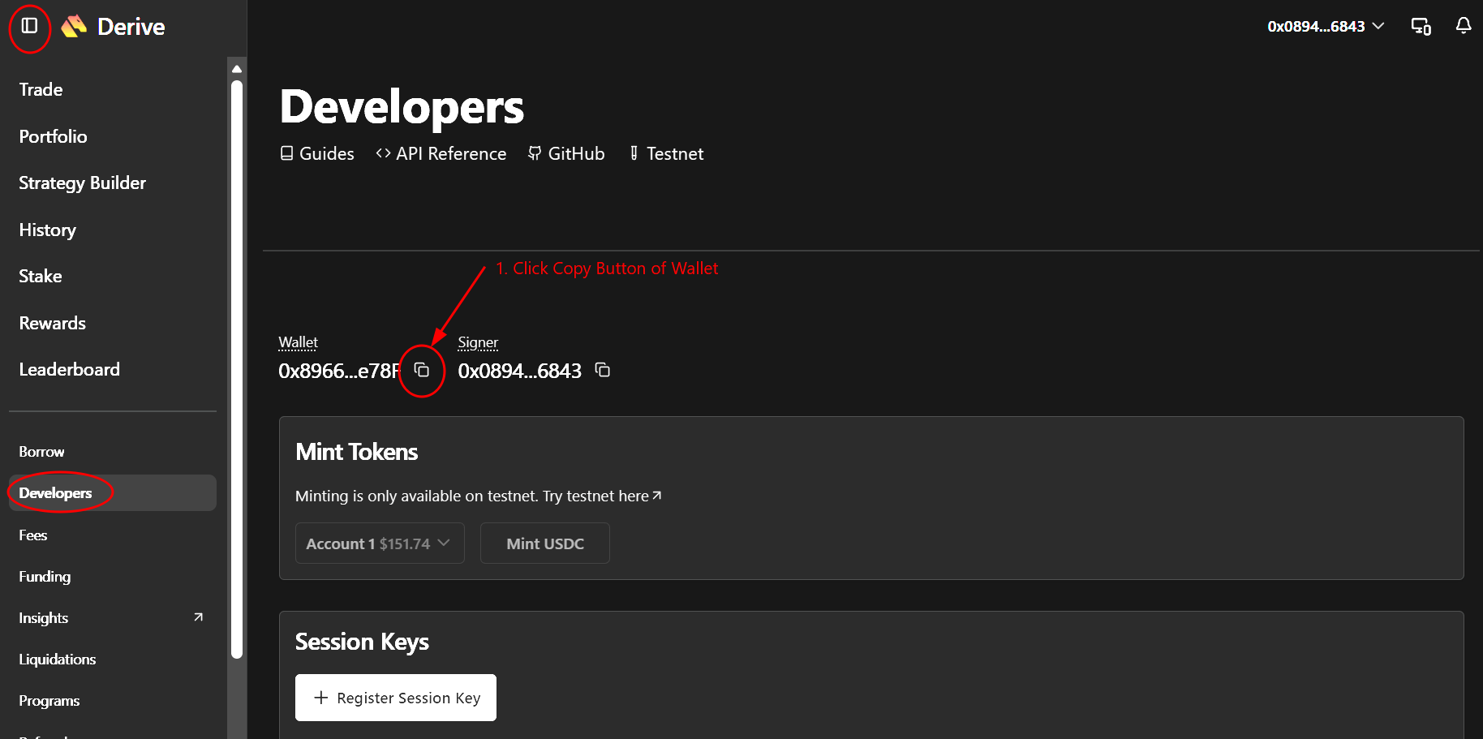Open Borrow in the sidebar
The width and height of the screenshot is (1483, 739).
[x=41, y=452]
